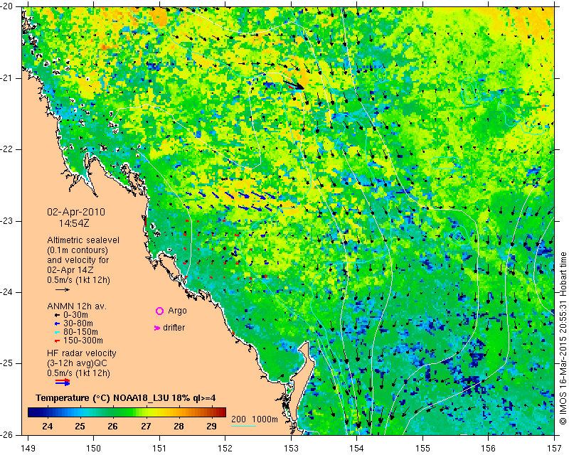Viewport: 569px width, 455px height.
Task: Click the latitude axis label -24
Action: coord(6,292)
